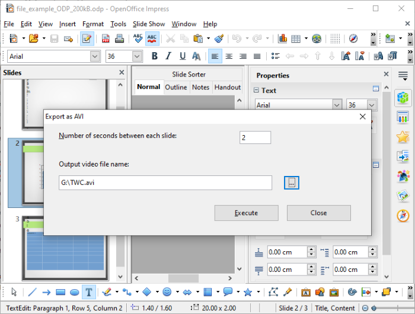
Task: Click the Open folder icon
Action: (34, 39)
